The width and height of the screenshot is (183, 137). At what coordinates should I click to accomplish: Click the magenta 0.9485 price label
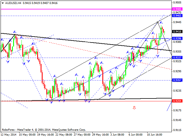point(177,9)
